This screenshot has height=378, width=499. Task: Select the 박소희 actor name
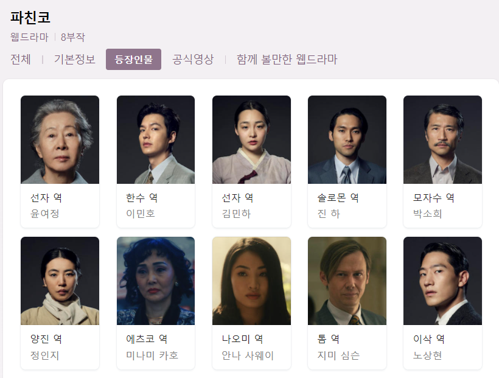[427, 214]
